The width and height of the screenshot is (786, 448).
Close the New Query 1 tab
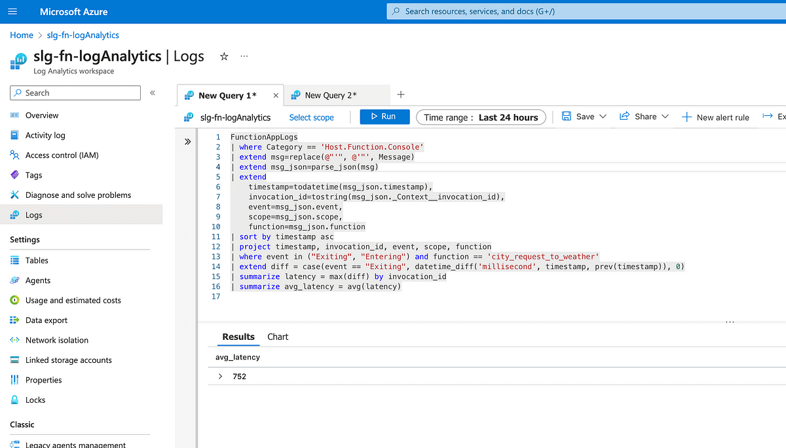[x=276, y=96]
